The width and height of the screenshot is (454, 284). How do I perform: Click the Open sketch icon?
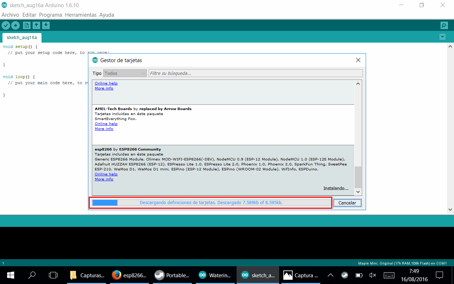click(36, 25)
